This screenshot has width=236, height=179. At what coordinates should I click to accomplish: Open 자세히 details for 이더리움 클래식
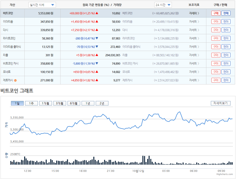194,47
